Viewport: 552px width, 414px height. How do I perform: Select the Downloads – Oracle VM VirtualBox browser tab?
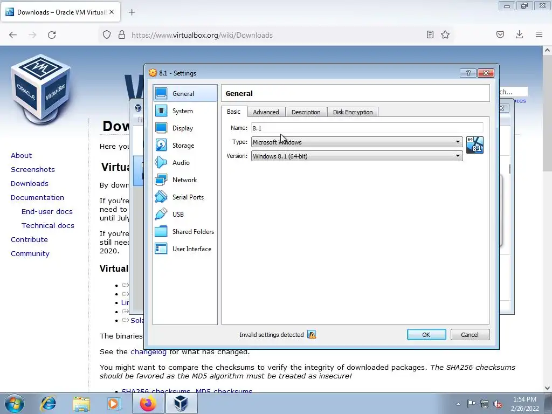(60, 12)
